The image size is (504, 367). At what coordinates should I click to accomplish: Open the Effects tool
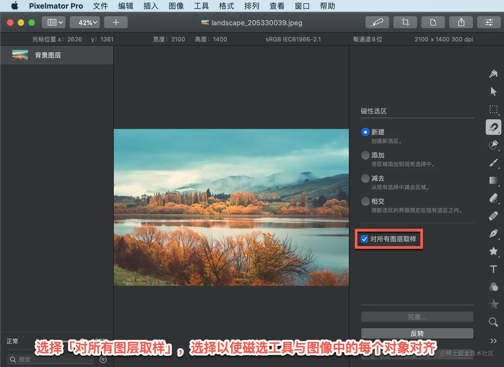click(493, 304)
